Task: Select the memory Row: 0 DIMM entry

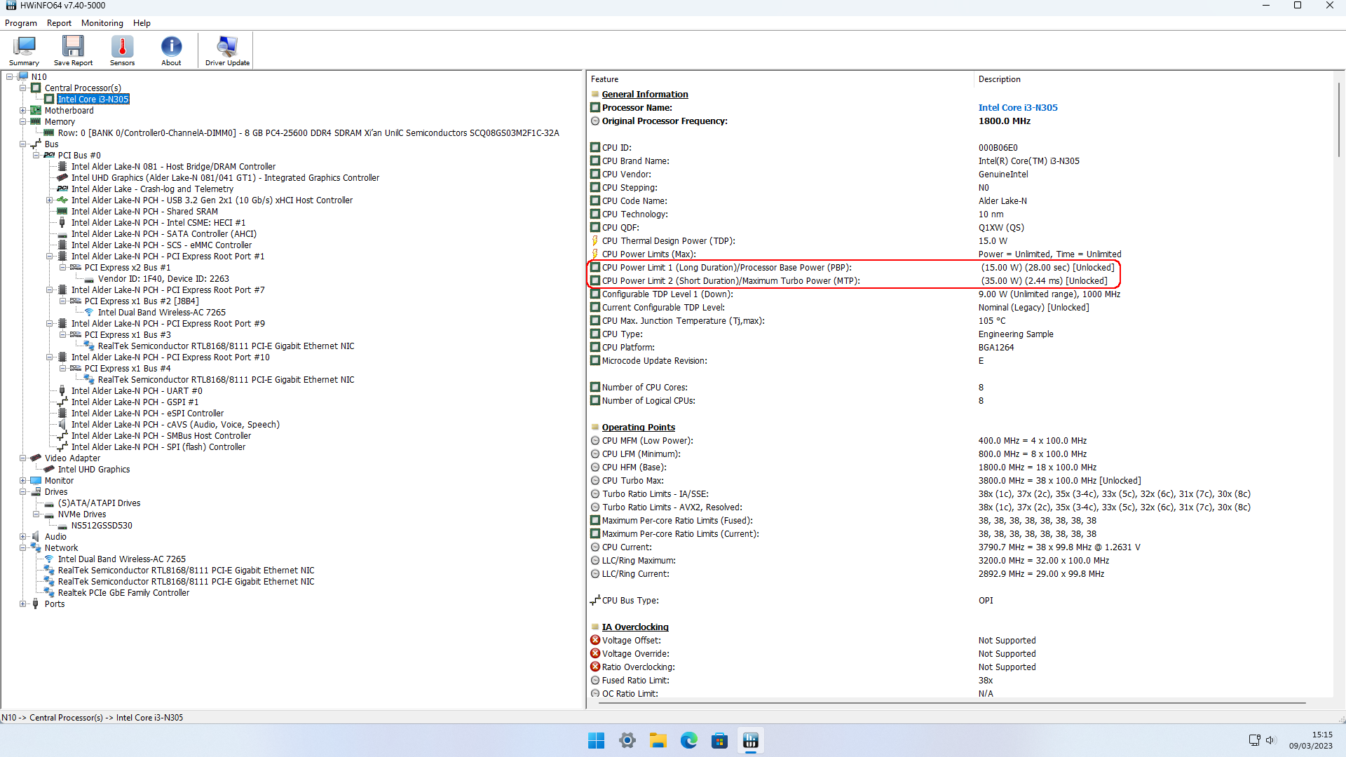Action: click(308, 133)
